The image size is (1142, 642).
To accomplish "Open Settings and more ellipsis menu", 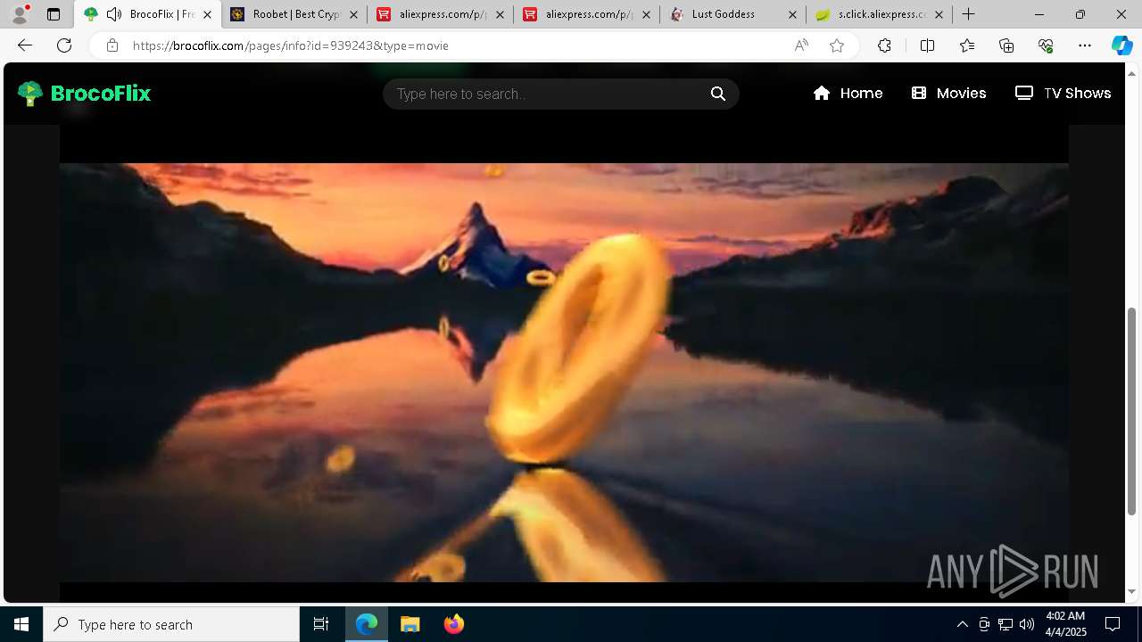I will click(1085, 45).
